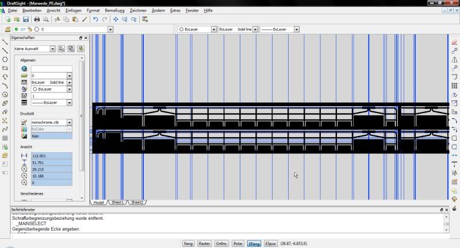Open the Hilfe menu
The image size is (460, 248).
tap(208, 10)
